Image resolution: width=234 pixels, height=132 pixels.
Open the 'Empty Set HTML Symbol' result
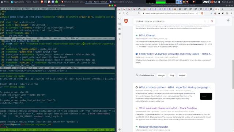175,54
